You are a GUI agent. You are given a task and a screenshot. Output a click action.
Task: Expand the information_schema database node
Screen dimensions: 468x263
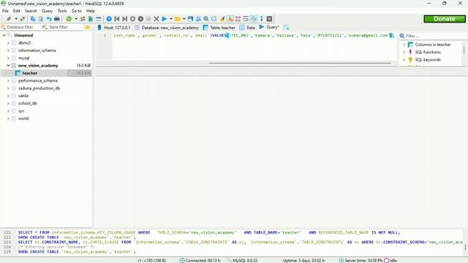click(x=8, y=50)
